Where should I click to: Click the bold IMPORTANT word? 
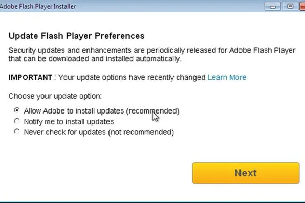(30, 77)
